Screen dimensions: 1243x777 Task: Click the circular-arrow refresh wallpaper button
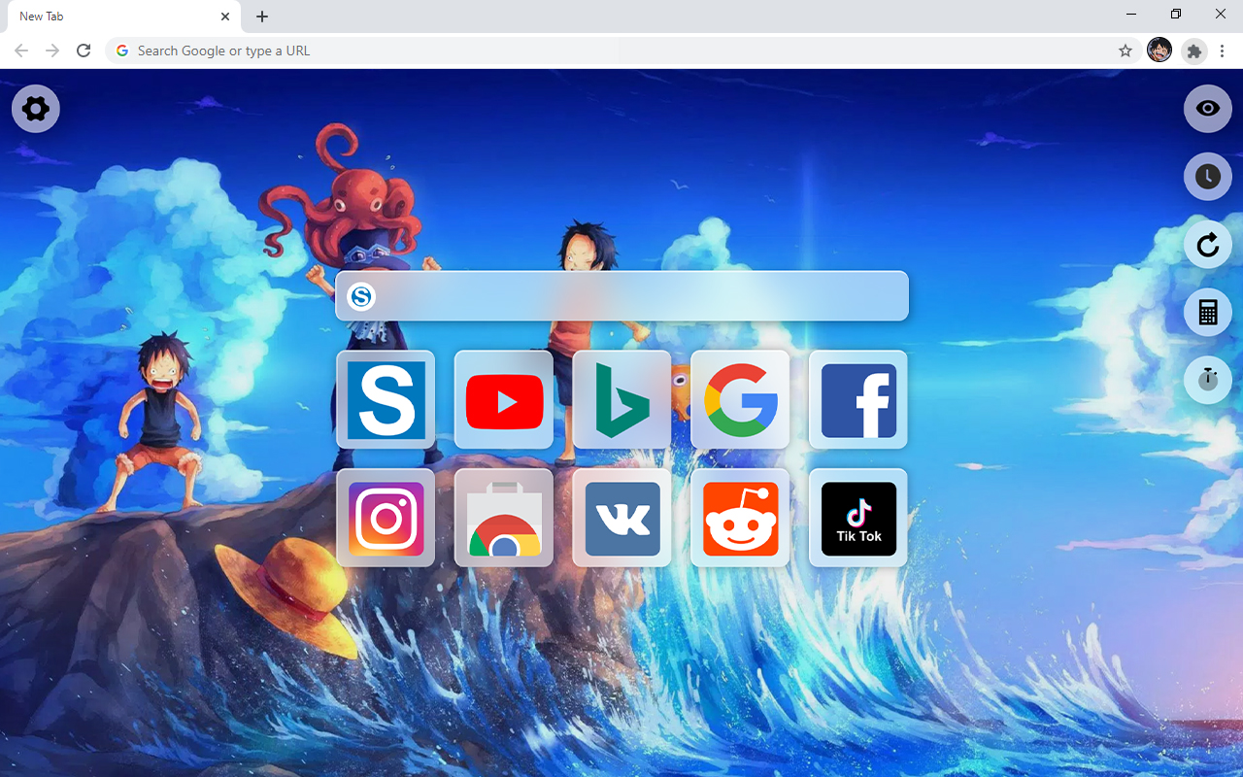coord(1207,245)
